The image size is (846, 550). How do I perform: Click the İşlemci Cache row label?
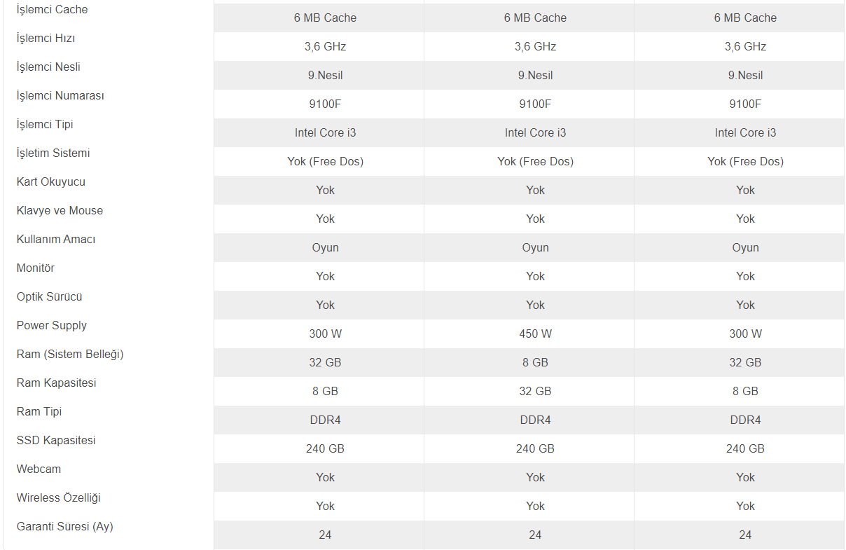coord(52,10)
